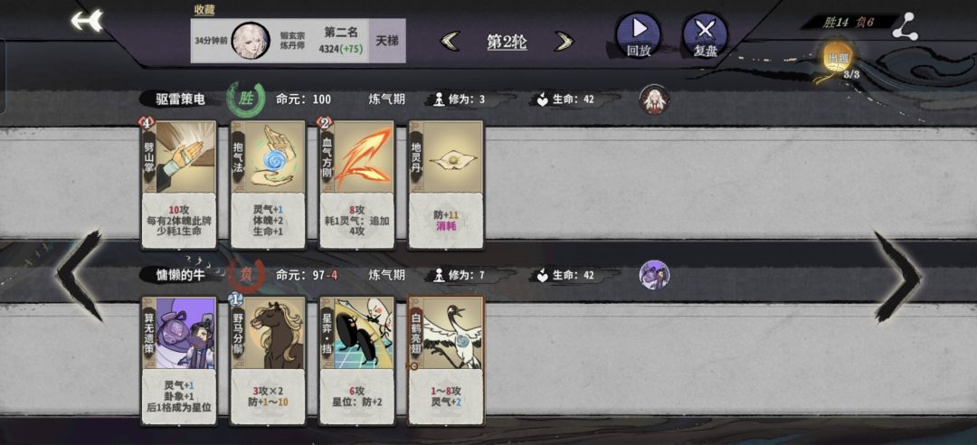View the 血气方刚 card details

click(x=356, y=185)
